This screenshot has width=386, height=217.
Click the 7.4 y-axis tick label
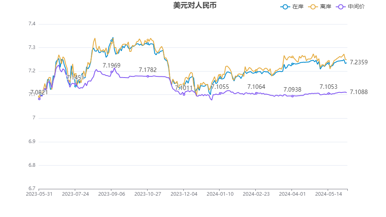click(x=32, y=24)
